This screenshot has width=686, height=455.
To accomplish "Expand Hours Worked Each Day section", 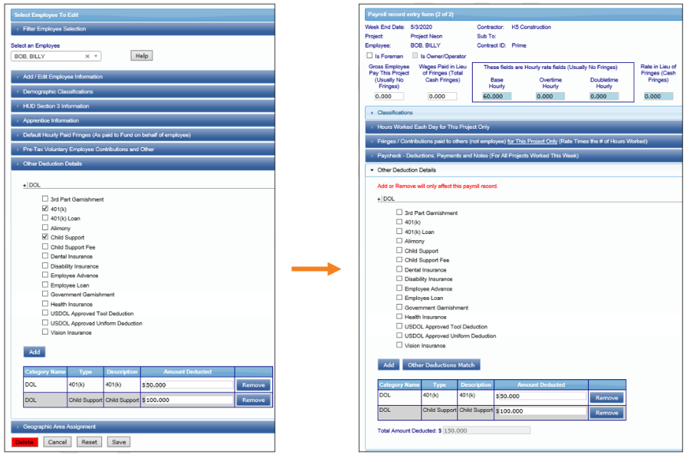I will coord(524,127).
